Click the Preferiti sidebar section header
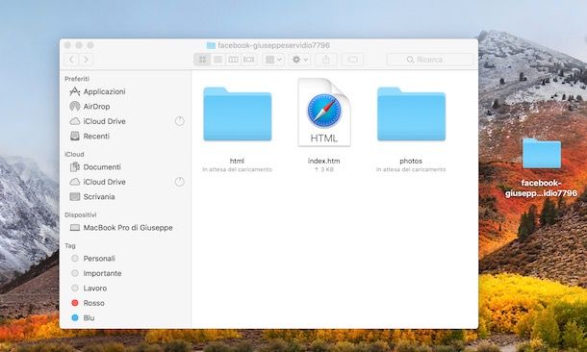587x352 pixels. pyautogui.click(x=77, y=79)
